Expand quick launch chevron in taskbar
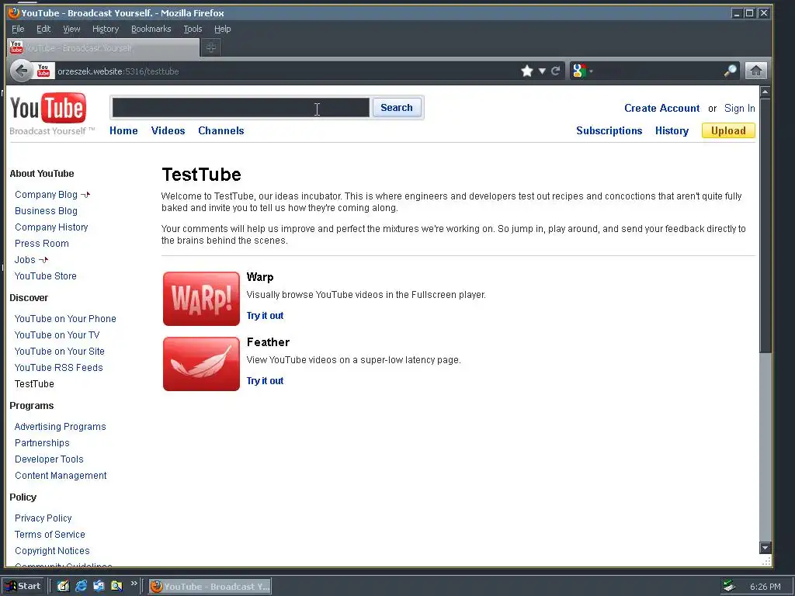The height and width of the screenshot is (596, 795). tap(134, 584)
